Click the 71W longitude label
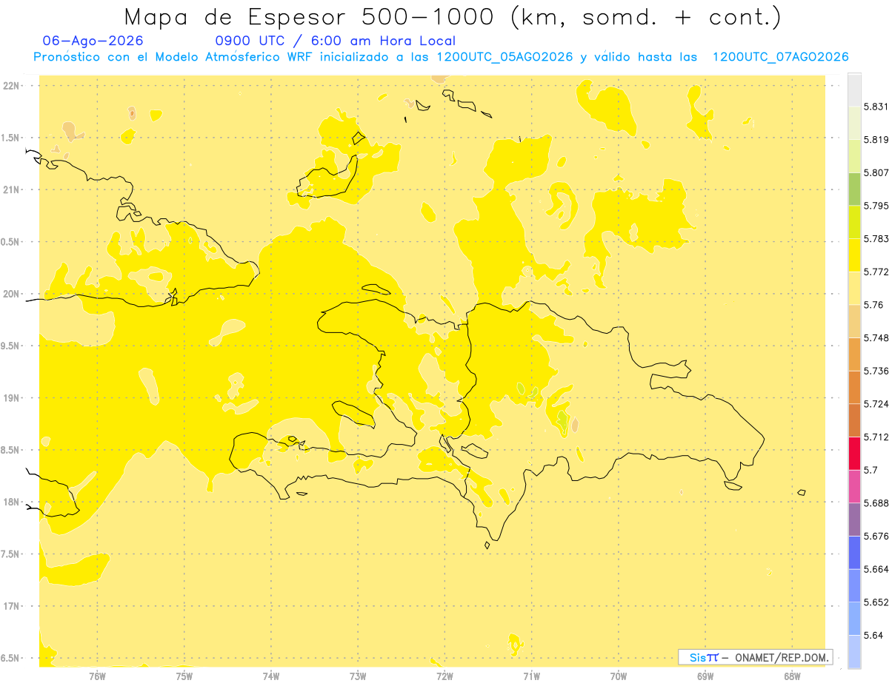Image resolution: width=889 pixels, height=686 pixels. coord(531,676)
